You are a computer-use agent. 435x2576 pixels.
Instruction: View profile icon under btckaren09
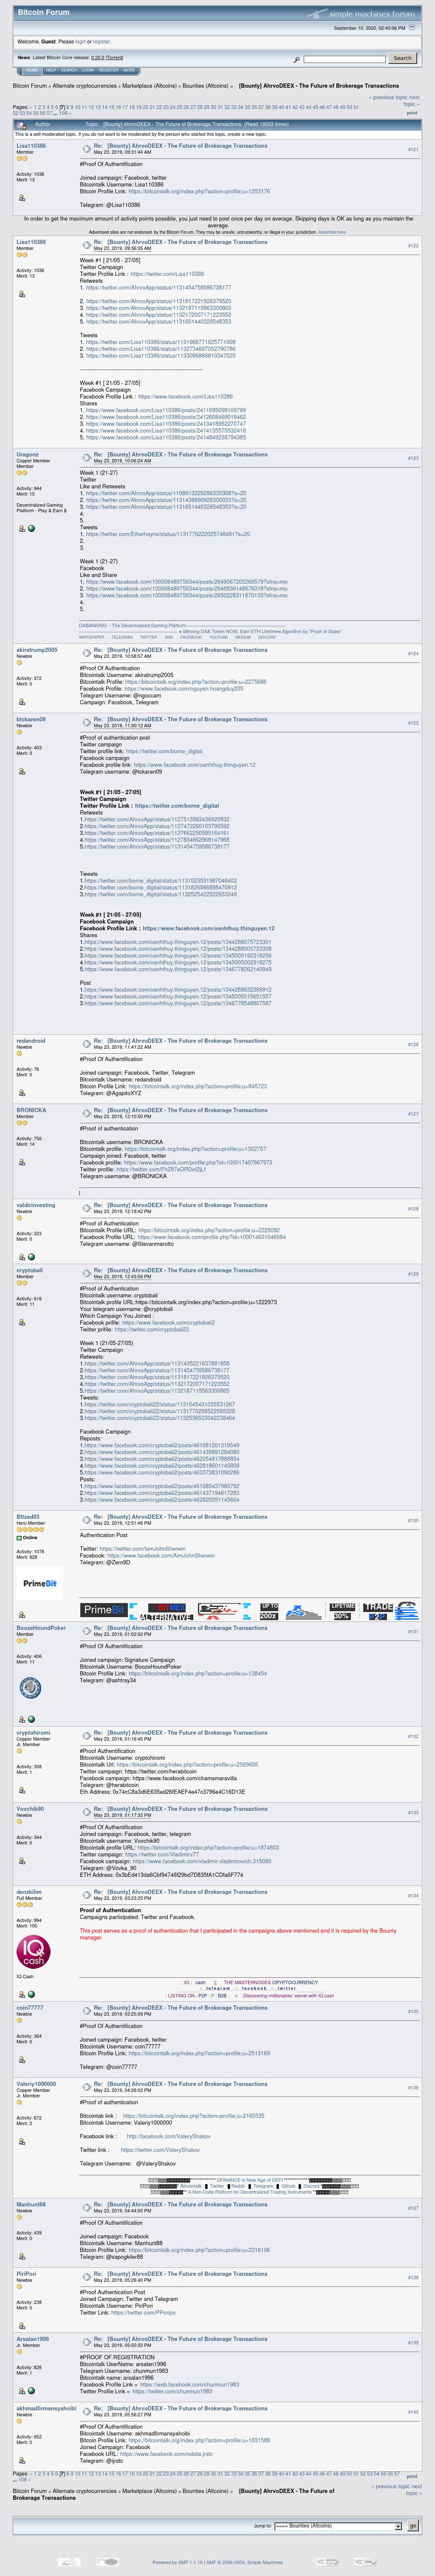22,771
